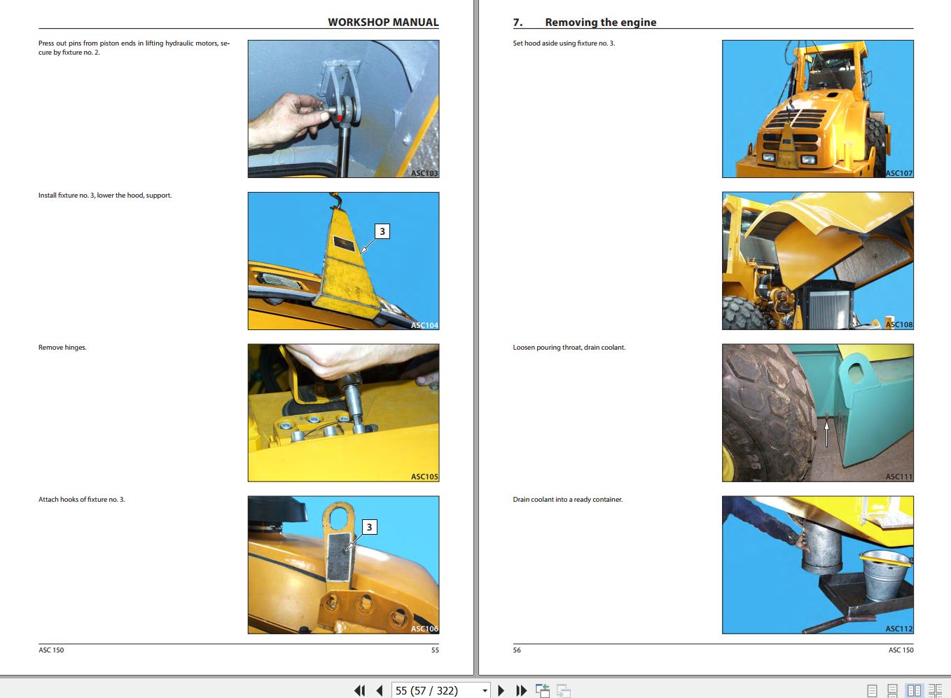Click the ASC107 roller machine photo
951x698 pixels.
[x=817, y=108]
